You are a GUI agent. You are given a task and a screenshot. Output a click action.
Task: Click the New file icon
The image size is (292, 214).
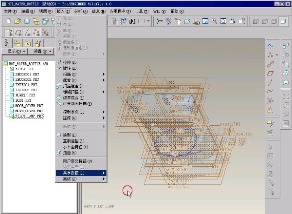[9, 21]
